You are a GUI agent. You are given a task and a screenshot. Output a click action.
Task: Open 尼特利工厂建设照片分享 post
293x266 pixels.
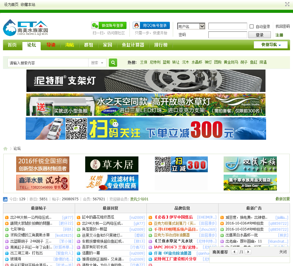[x=175, y=259]
